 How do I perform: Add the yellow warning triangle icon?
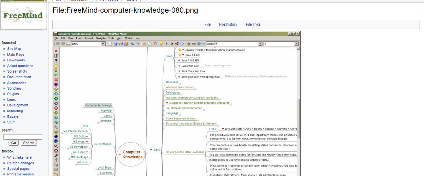[x=56, y=65]
